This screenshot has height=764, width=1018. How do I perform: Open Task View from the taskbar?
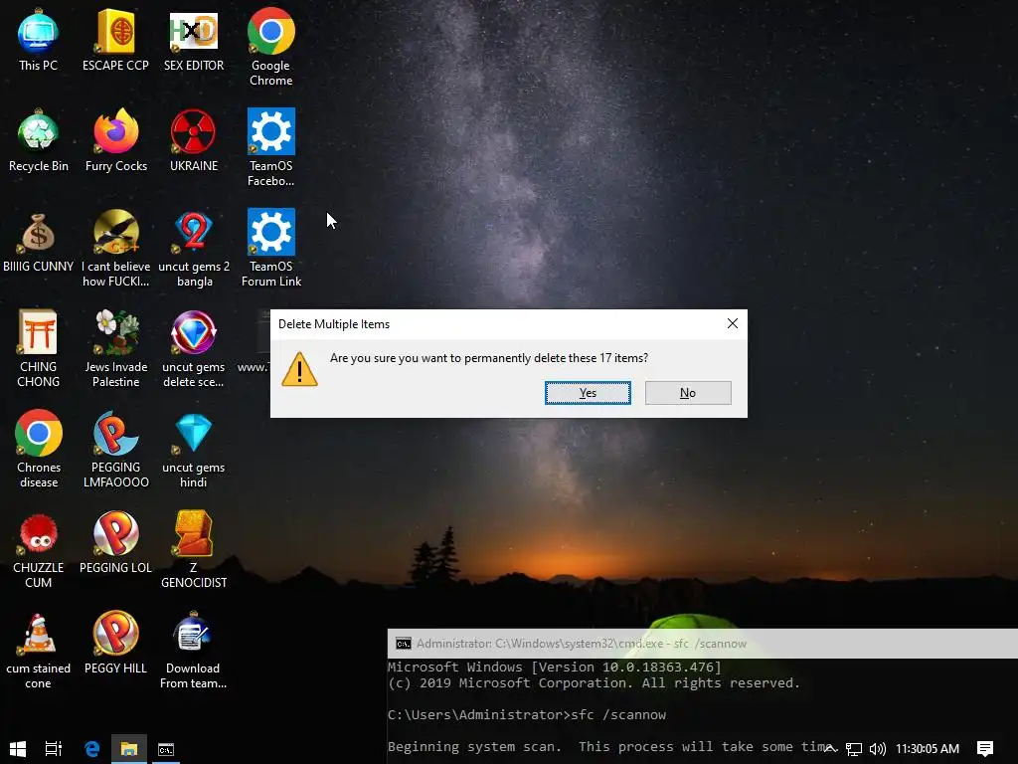pos(54,749)
